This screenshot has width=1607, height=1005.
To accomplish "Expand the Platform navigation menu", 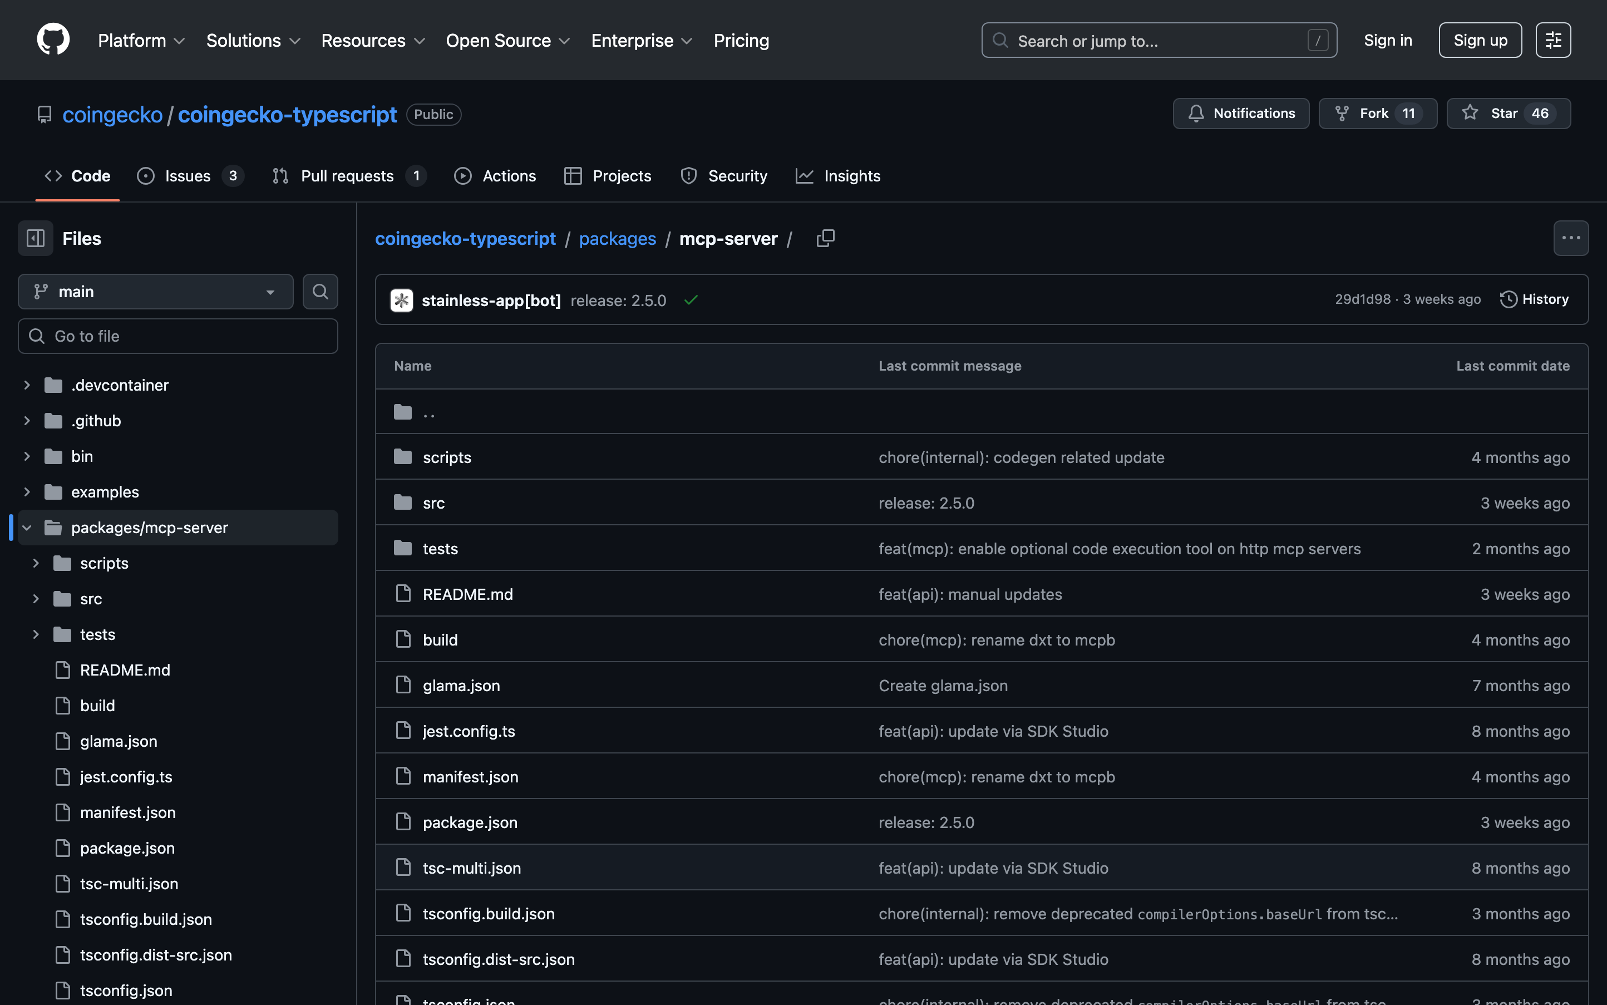I will pos(141,41).
